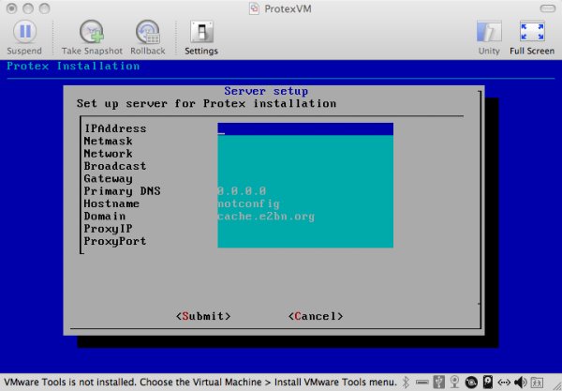Click the hard disk status icon
The width and height of the screenshot is (562, 391).
[487, 383]
